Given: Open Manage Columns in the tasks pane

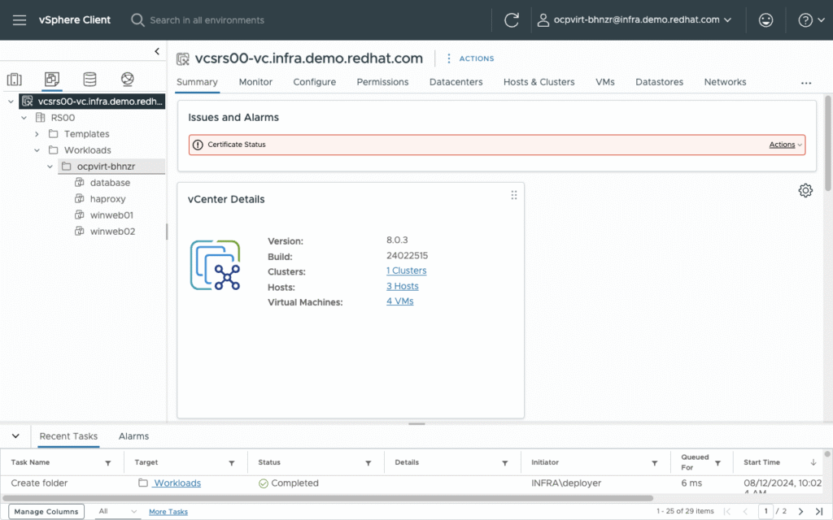Looking at the screenshot, I should tap(46, 511).
